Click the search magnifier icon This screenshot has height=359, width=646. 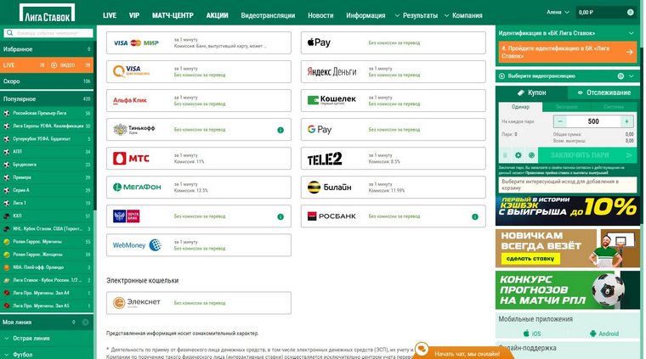[x=10, y=33]
